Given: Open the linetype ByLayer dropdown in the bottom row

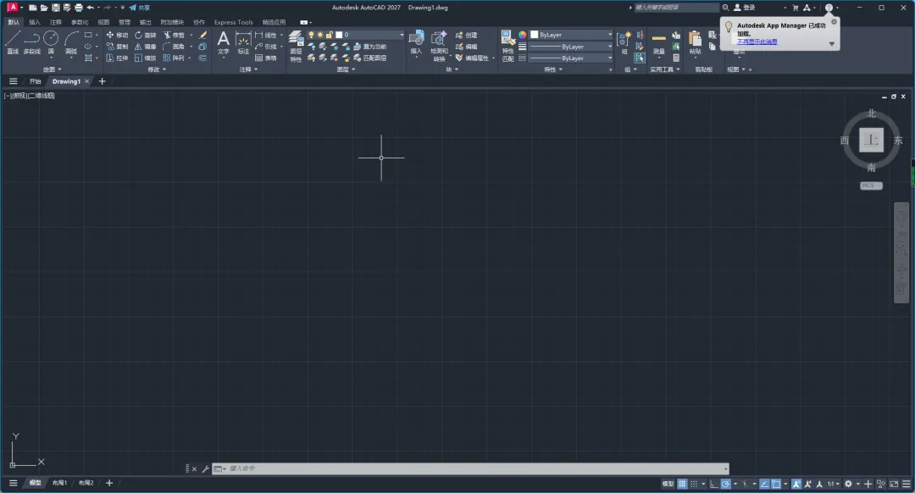Looking at the screenshot, I should 571,58.
